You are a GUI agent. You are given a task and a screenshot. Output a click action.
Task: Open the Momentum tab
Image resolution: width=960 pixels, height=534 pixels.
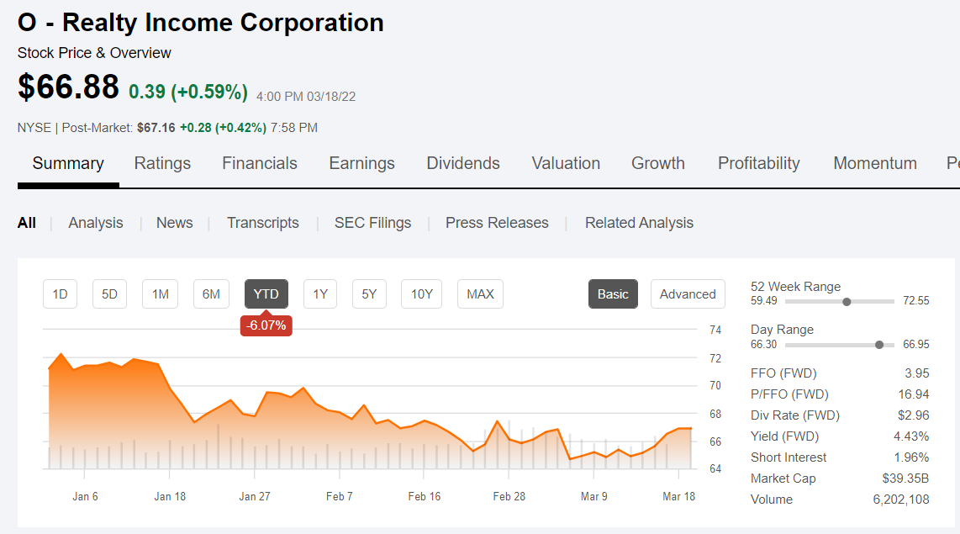875,163
